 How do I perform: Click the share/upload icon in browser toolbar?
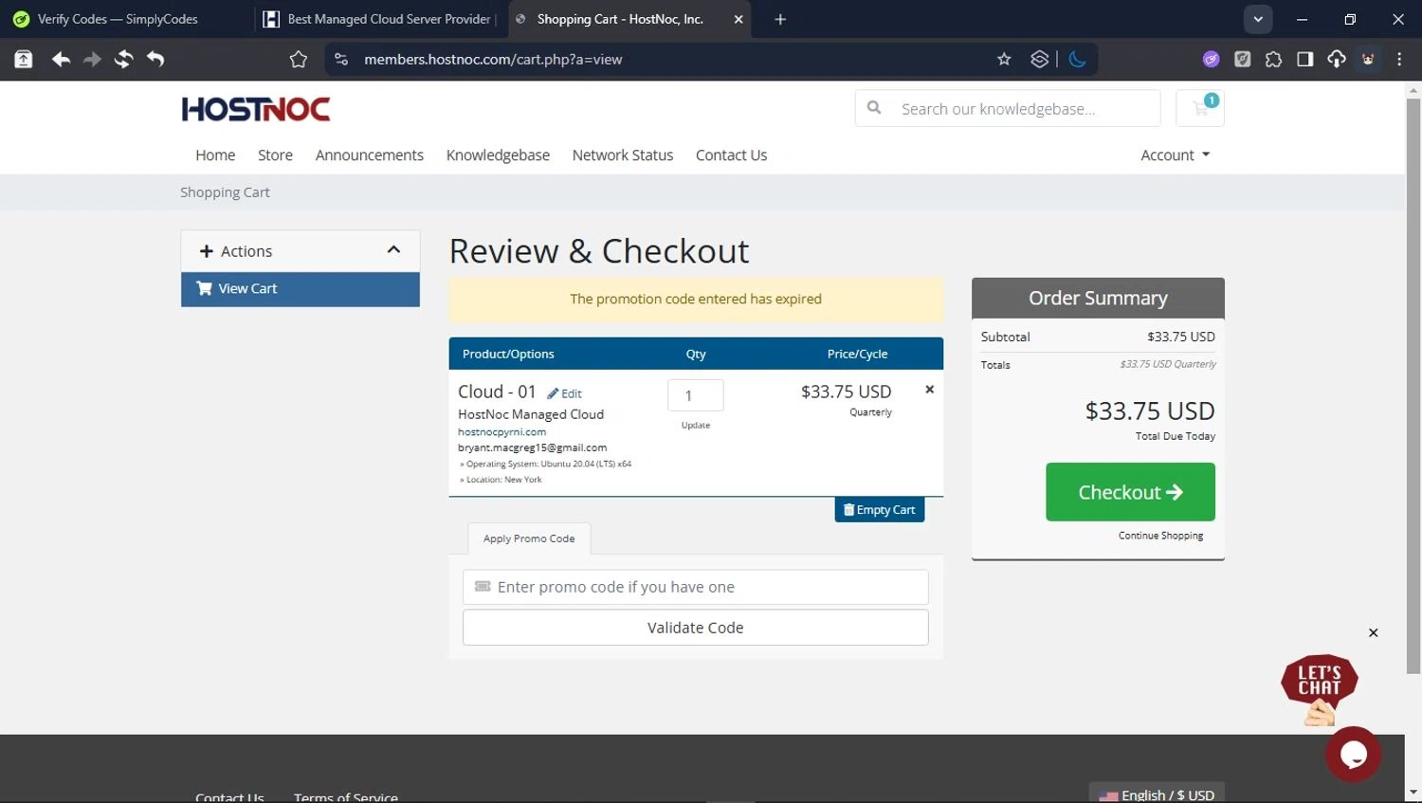coord(24,59)
